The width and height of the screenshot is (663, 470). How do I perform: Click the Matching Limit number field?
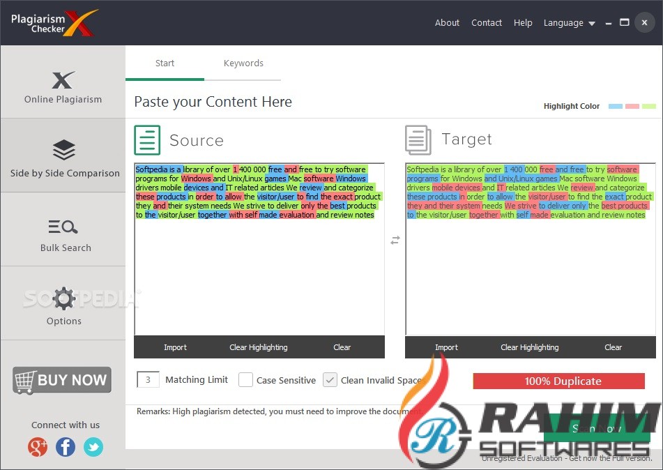coord(148,379)
